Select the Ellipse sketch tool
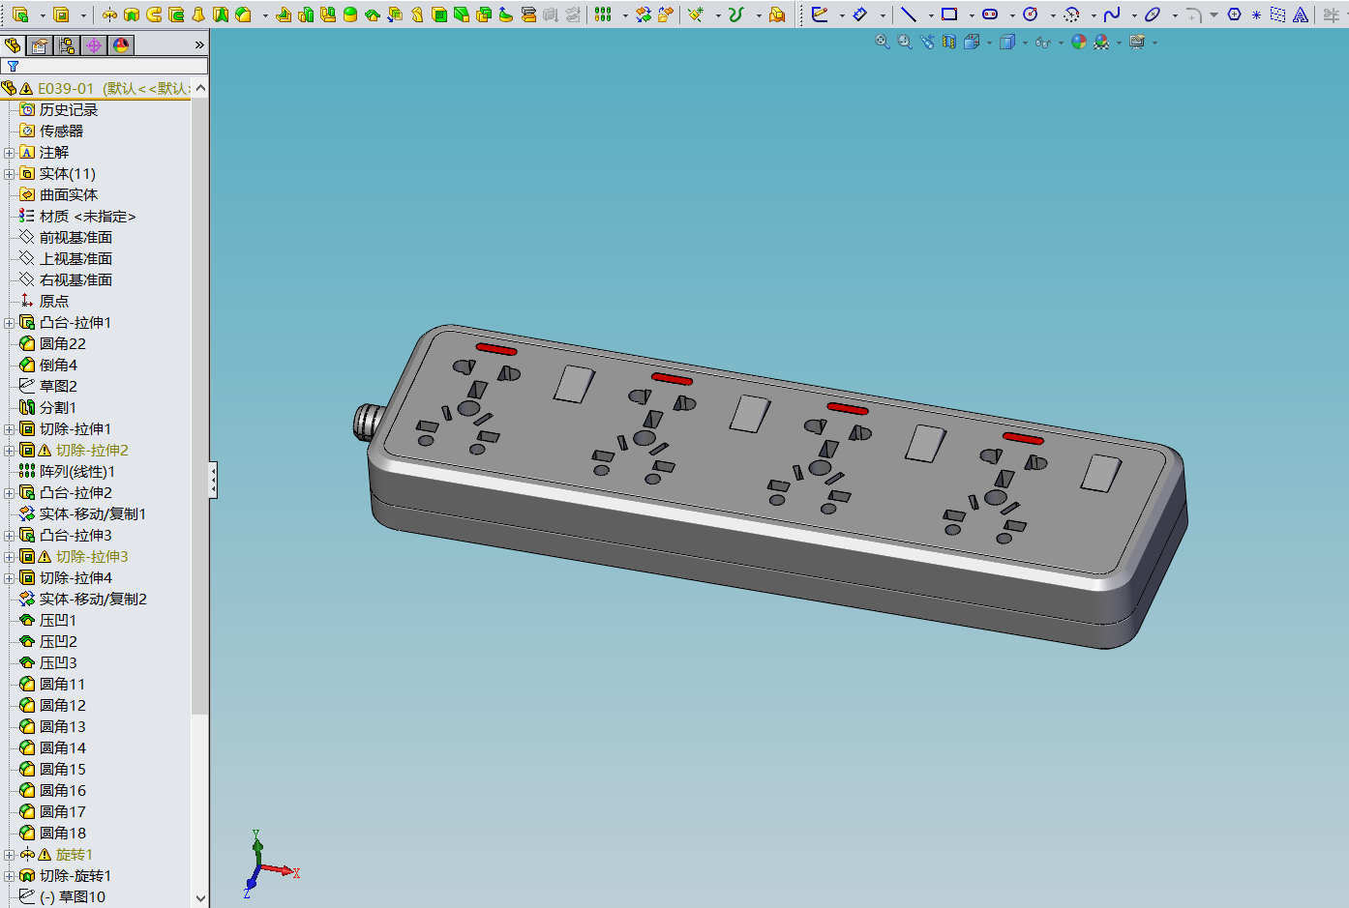Image resolution: width=1349 pixels, height=908 pixels. point(1153,15)
